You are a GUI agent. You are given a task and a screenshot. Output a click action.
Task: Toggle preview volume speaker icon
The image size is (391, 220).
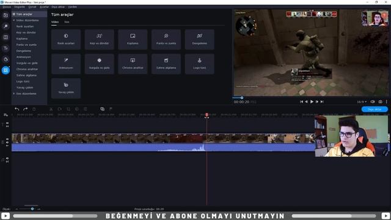373,102
